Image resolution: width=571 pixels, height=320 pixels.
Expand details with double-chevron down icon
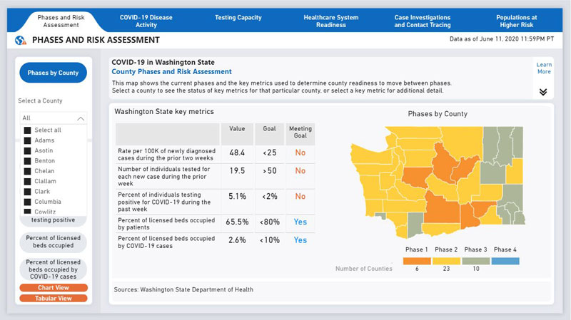(x=543, y=92)
